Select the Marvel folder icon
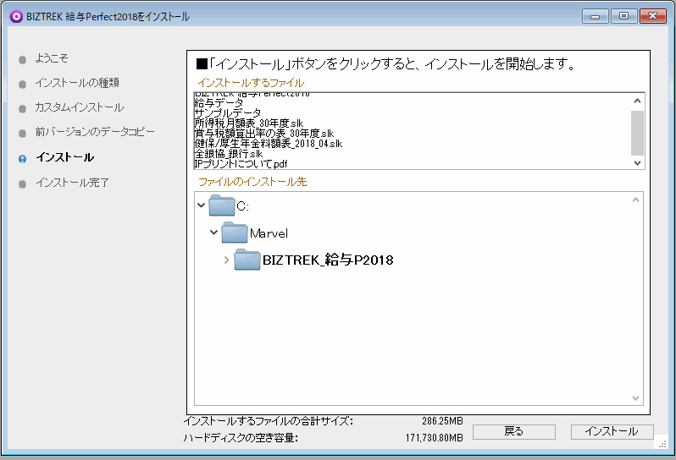 click(235, 233)
